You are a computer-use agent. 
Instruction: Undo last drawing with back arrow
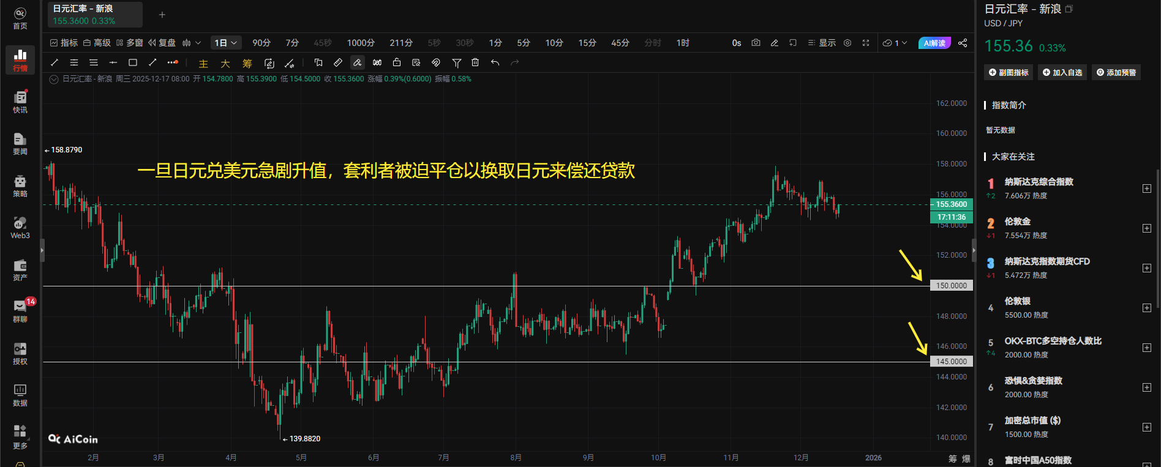pyautogui.click(x=495, y=62)
